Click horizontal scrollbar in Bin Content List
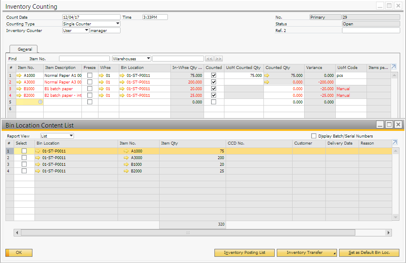The image size is (406, 263). [x=188, y=233]
